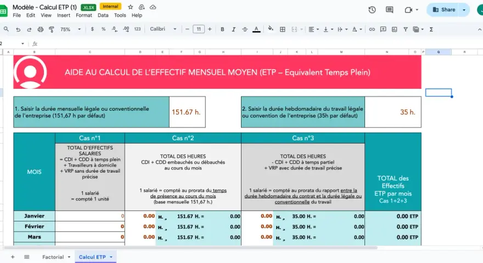Image resolution: width=483 pixels, height=263 pixels.
Task: Toggle strikethrough formatting
Action: [245, 29]
